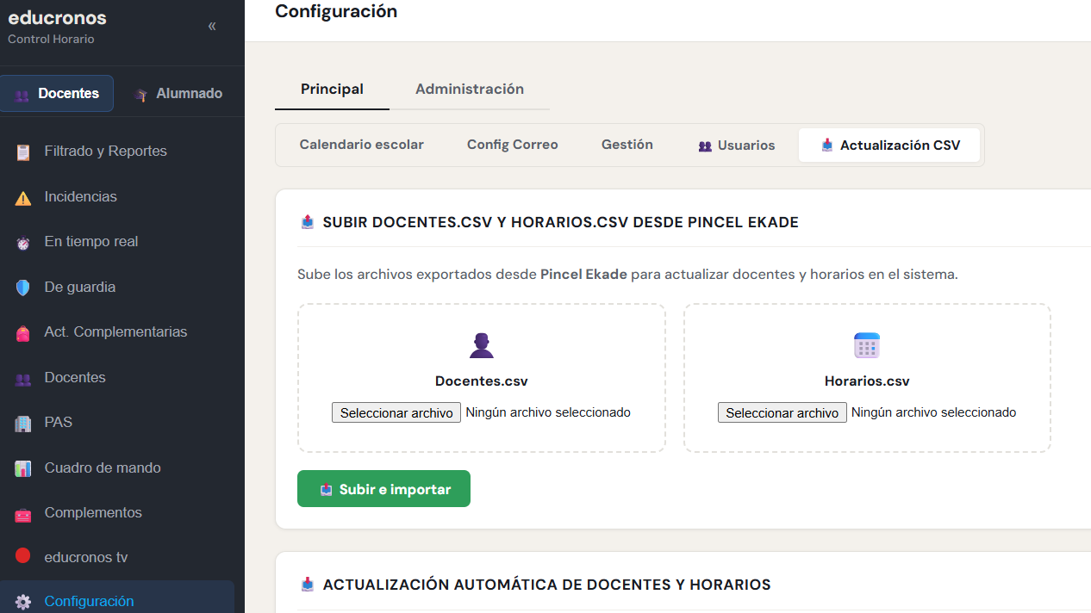Click the purple user icon above Docentes.csv
The width and height of the screenshot is (1091, 613).
pos(482,345)
